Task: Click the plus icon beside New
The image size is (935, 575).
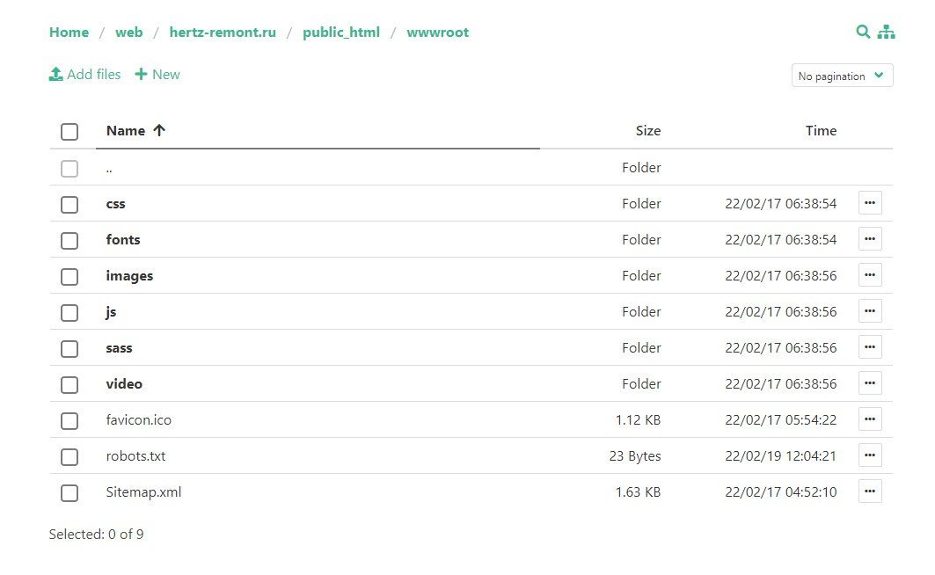Action: click(x=141, y=75)
